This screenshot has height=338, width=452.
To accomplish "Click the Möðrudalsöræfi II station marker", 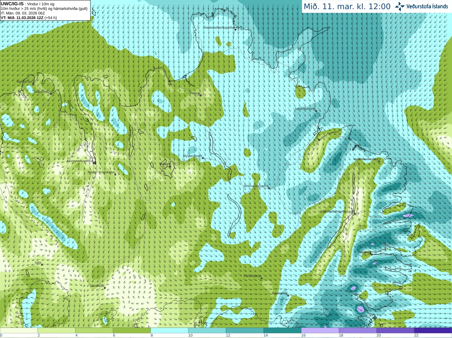I will pyautogui.click(x=269, y=188).
